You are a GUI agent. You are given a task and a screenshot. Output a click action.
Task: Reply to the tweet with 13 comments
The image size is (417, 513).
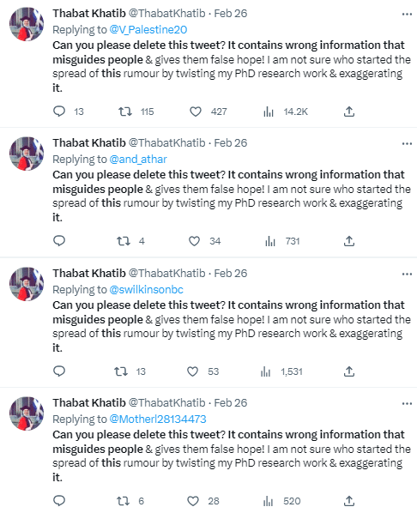(x=59, y=112)
